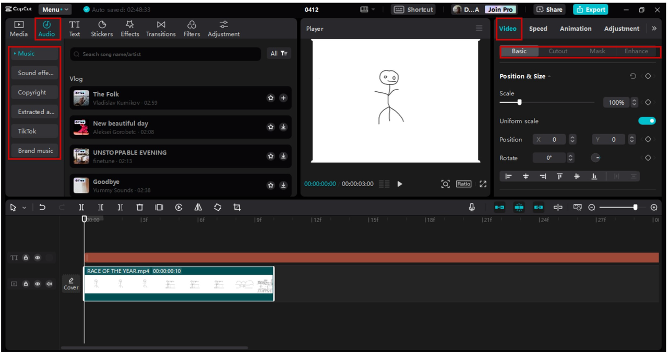Viewport: 668px width, 352px height.
Task: Select Brand music category
Action: (x=35, y=151)
